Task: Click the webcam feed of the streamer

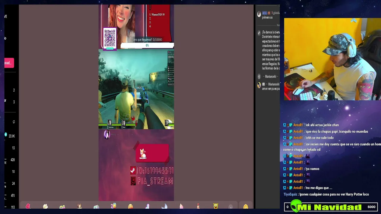Action: click(332, 59)
